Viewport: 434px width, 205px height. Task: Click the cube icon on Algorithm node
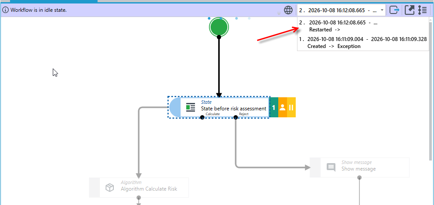[110, 188]
